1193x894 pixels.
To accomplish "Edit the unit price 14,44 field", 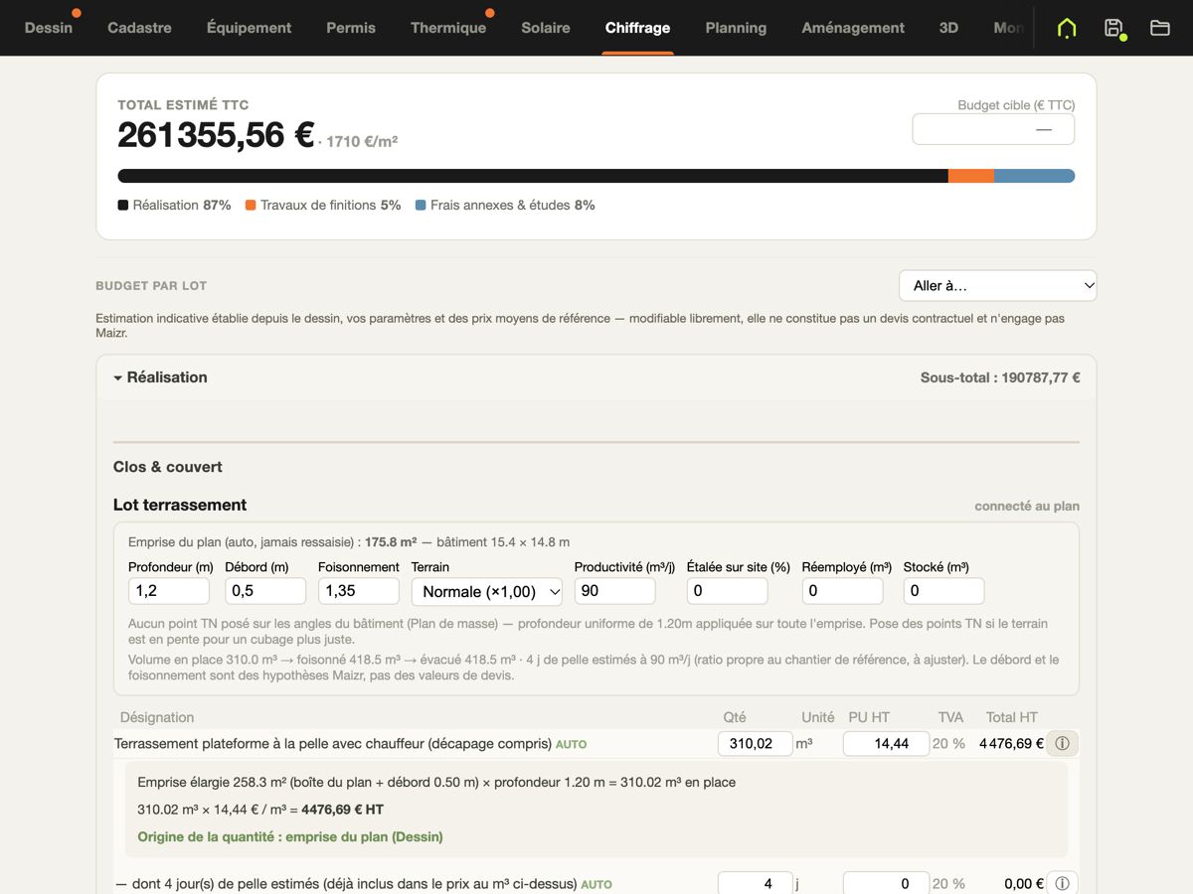I will point(887,743).
